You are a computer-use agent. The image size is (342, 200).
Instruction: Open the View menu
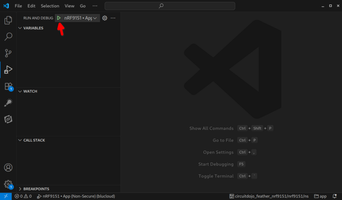pyautogui.click(x=69, y=6)
